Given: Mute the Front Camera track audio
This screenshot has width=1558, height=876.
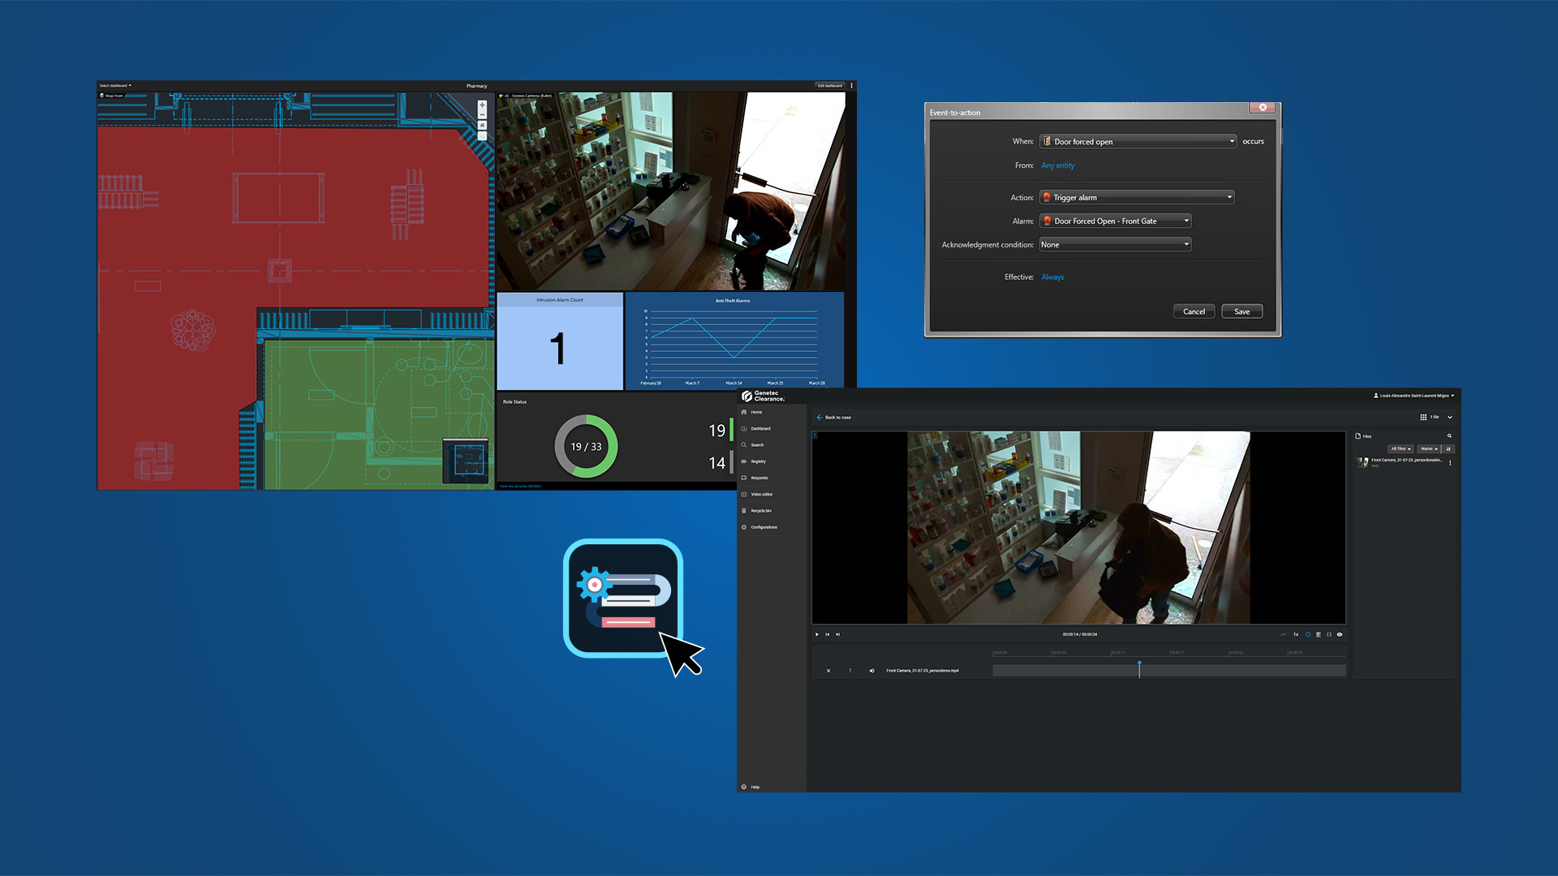Looking at the screenshot, I should [x=872, y=671].
